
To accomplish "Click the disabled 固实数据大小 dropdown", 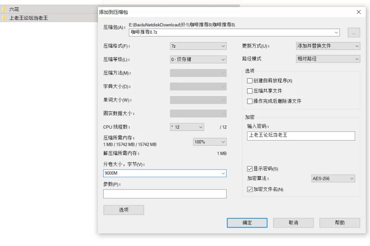I will (198, 113).
